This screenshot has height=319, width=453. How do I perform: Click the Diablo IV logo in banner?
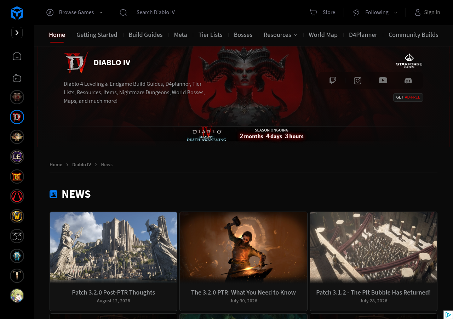pyautogui.click(x=76, y=63)
